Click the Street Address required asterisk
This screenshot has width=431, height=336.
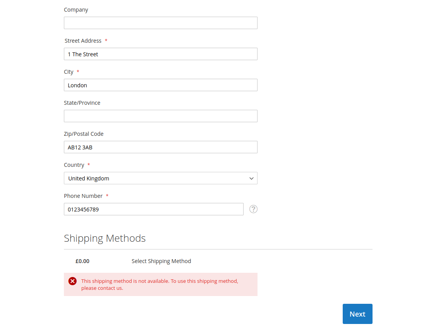coord(107,40)
